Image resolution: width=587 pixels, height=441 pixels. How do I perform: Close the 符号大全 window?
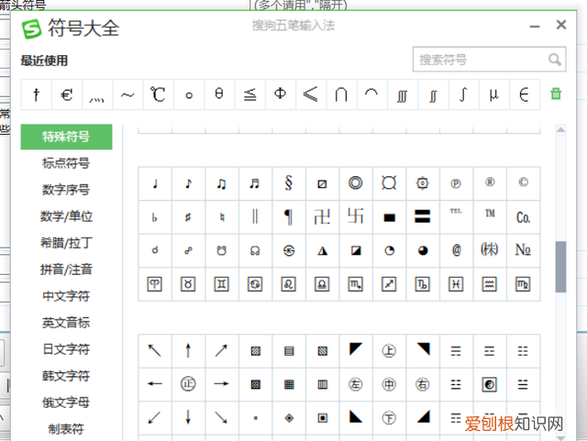(x=560, y=25)
